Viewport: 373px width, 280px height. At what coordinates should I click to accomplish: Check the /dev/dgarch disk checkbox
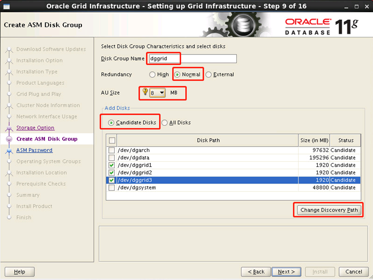pyautogui.click(x=111, y=150)
